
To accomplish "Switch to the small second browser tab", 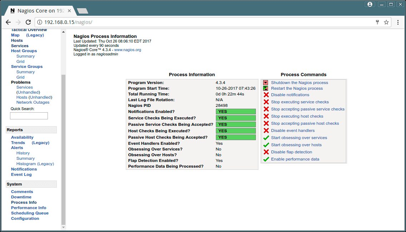I will point(83,11).
